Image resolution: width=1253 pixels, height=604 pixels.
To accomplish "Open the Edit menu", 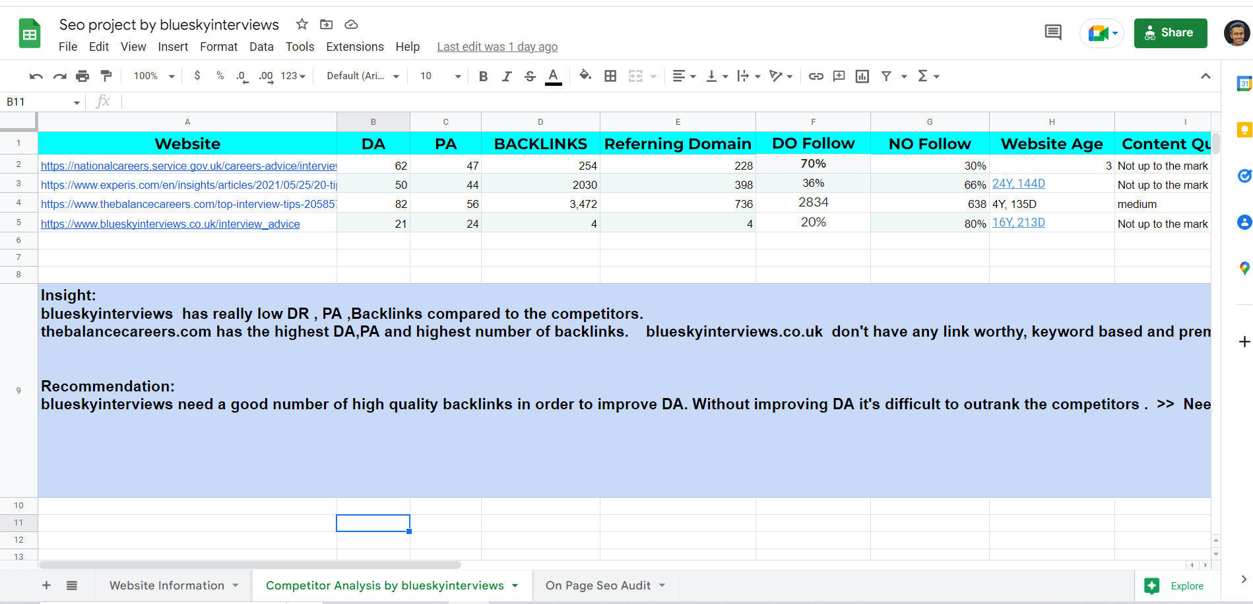I will [x=99, y=47].
